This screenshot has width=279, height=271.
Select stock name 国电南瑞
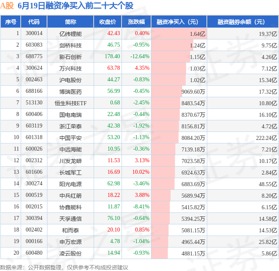(71, 115)
